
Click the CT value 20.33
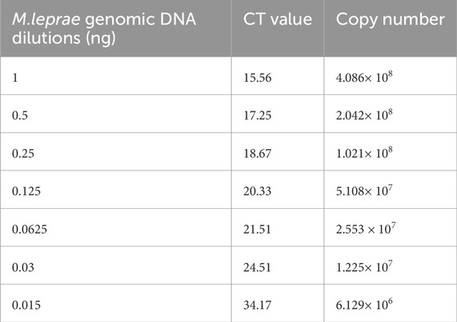(258, 192)
